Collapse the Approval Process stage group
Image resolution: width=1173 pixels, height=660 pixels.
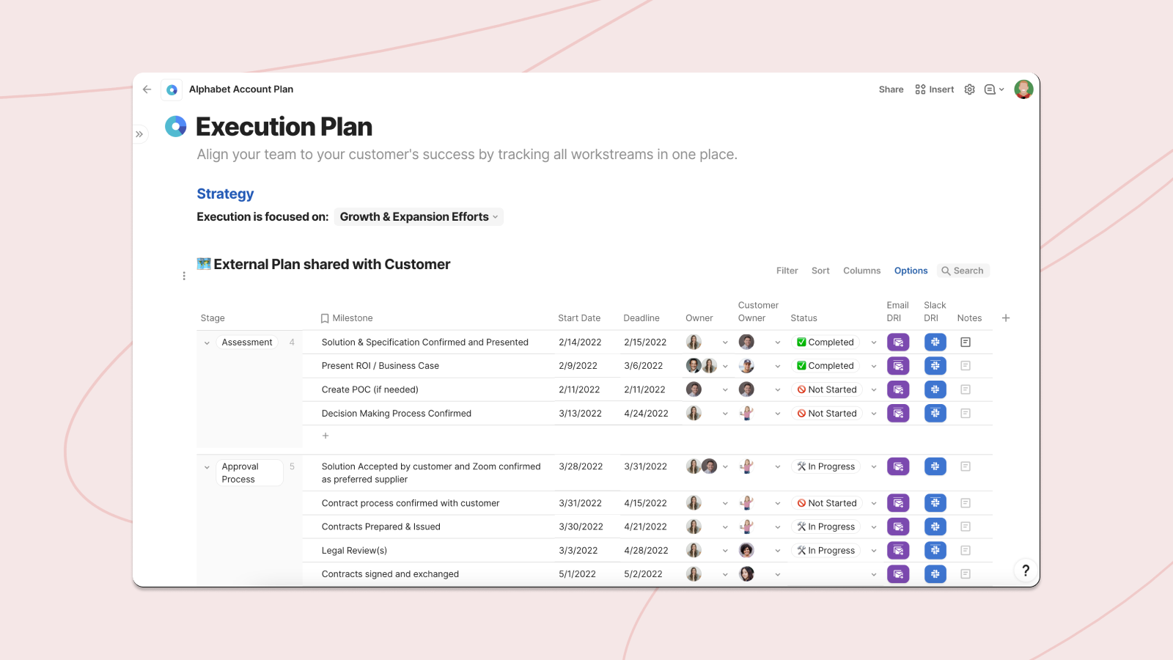tap(207, 466)
